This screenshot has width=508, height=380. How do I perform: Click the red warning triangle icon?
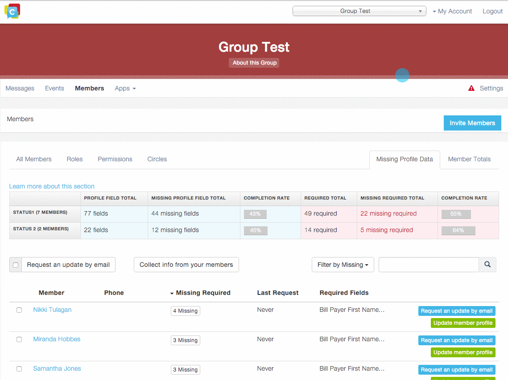(x=471, y=88)
